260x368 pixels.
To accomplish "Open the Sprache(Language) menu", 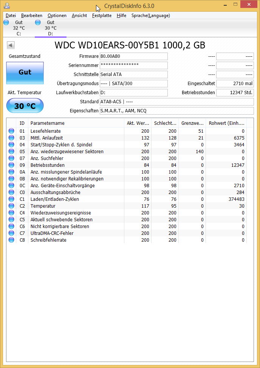I will (150, 16).
